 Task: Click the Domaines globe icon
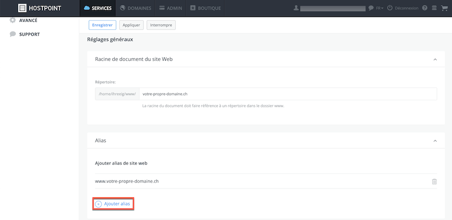click(123, 8)
